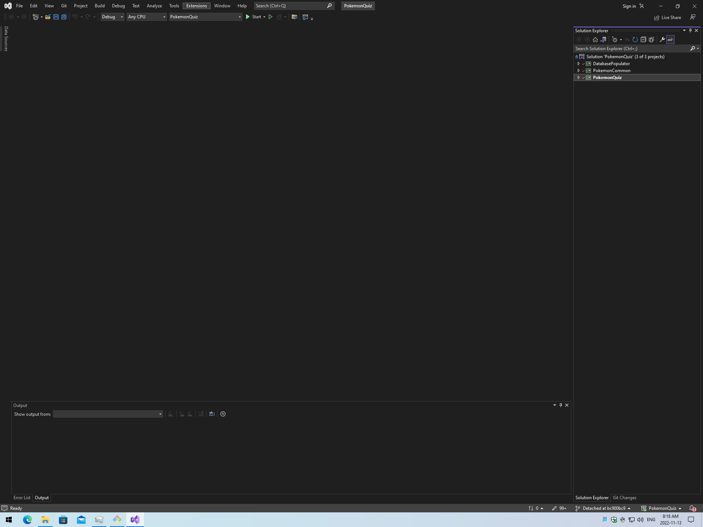Refresh Solution Explorer with the blue arrow icon
Viewport: 703px width, 527px height.
(635, 40)
